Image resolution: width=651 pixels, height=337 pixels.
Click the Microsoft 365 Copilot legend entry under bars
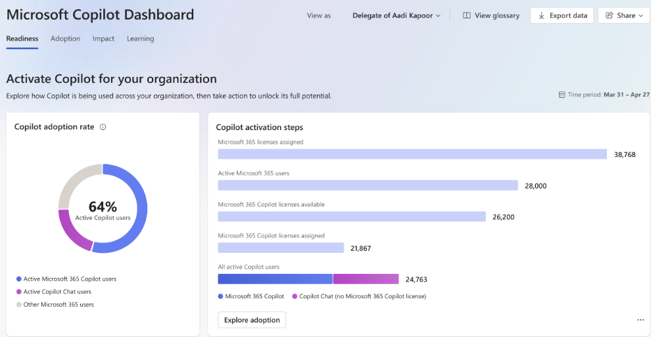251,296
